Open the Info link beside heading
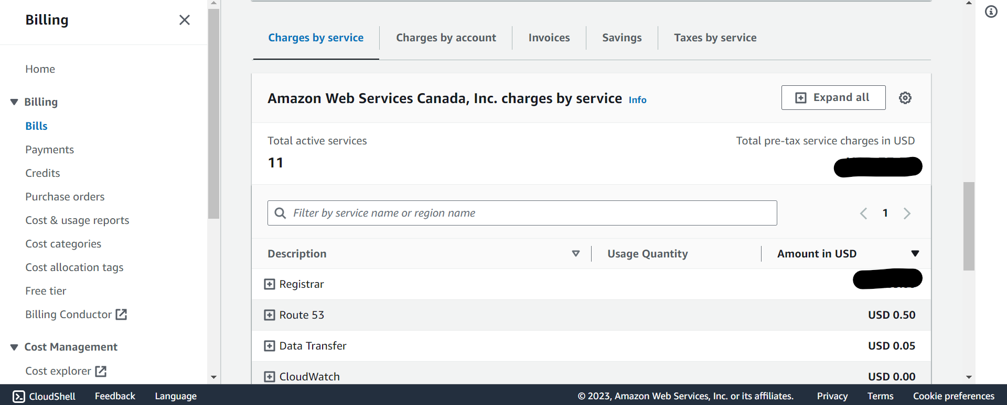Image resolution: width=1007 pixels, height=405 pixels. point(638,100)
